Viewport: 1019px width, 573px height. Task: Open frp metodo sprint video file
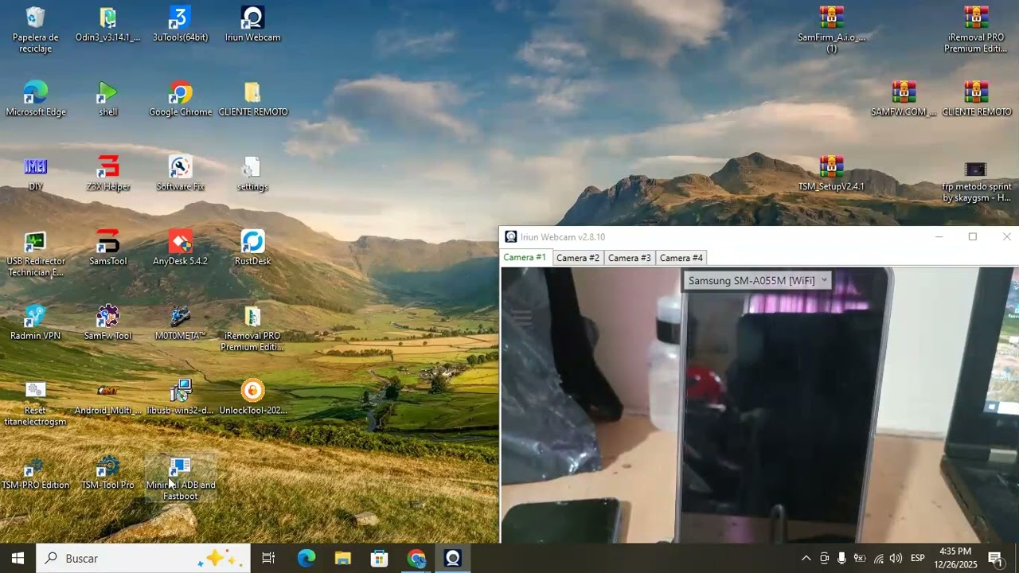(976, 180)
